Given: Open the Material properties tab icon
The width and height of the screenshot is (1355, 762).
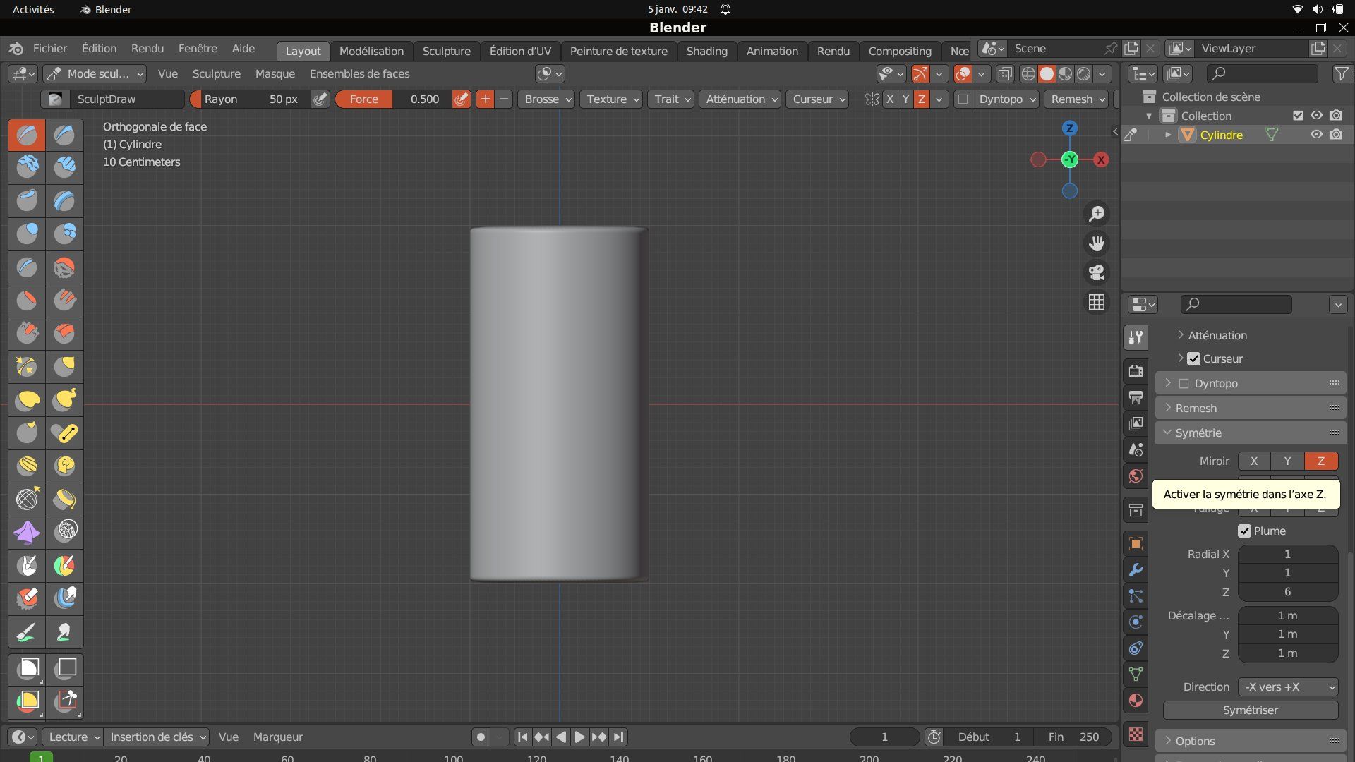Looking at the screenshot, I should (x=1136, y=701).
